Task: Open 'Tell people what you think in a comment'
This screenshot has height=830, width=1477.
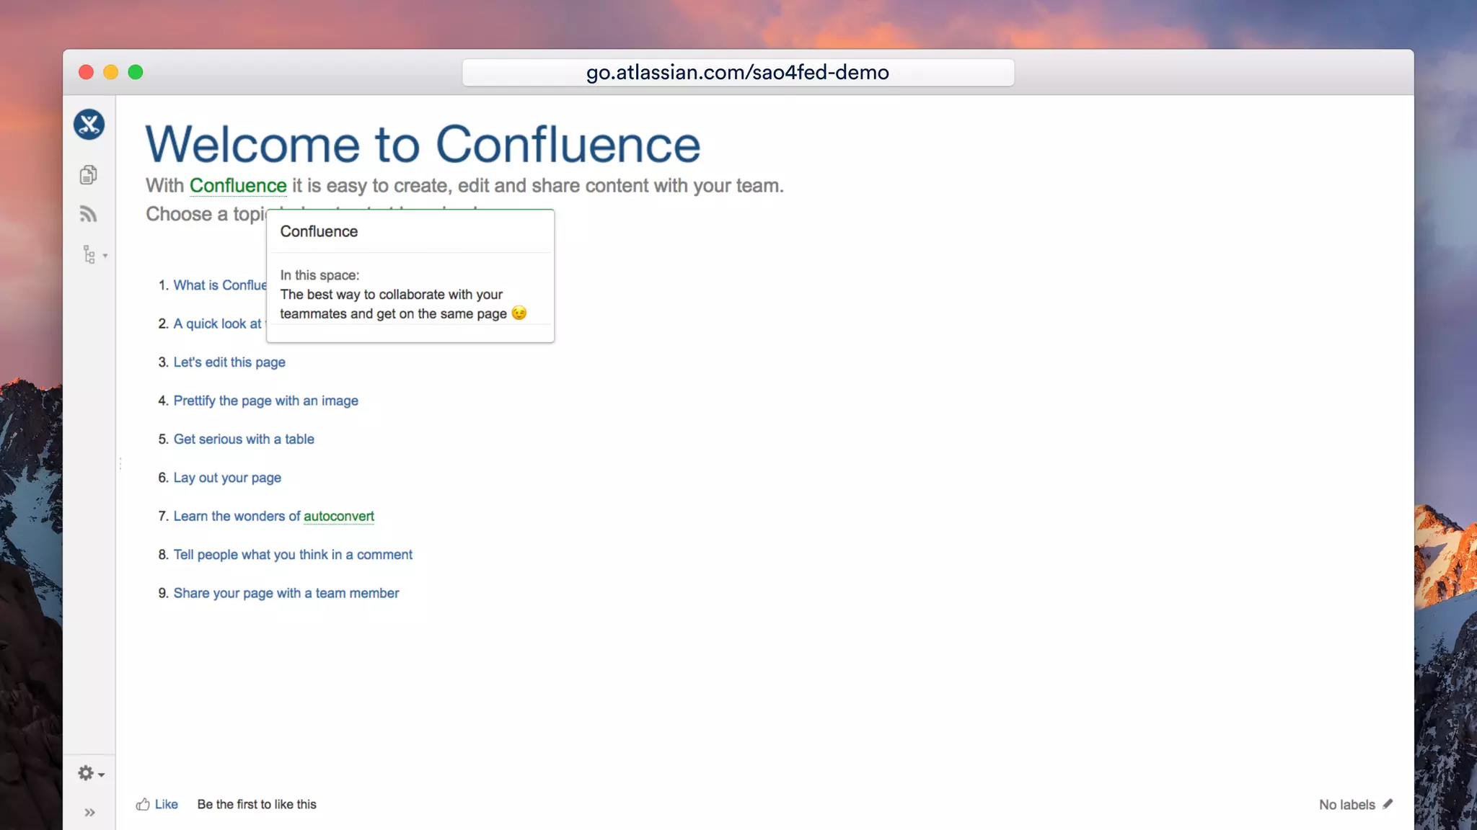Action: pyautogui.click(x=293, y=555)
